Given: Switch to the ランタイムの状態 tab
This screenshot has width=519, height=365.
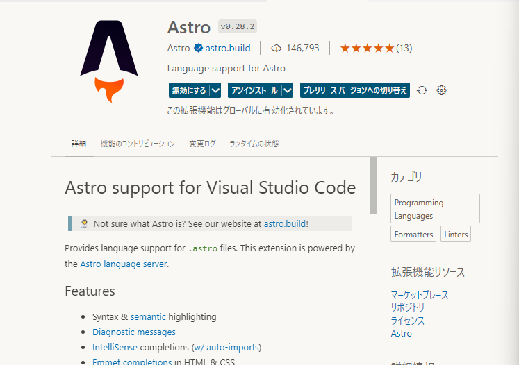Looking at the screenshot, I should click(x=254, y=144).
